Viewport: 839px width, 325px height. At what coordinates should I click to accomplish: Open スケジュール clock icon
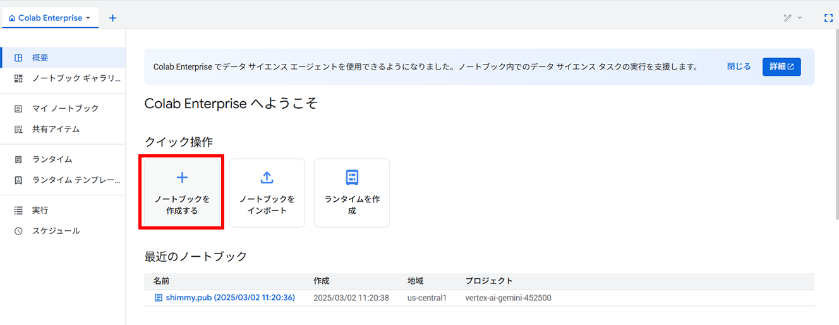click(x=18, y=231)
